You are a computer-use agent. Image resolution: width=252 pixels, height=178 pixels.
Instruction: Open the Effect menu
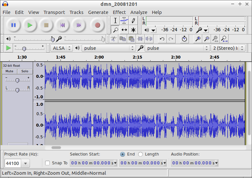pos(119,12)
